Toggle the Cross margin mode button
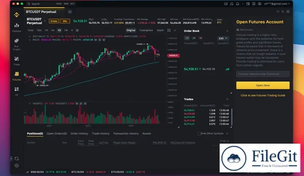Image resolution: width=304 pixels, height=176 pixels. (x=54, y=21)
